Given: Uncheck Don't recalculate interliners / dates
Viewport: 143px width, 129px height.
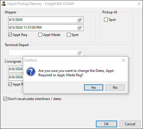Looking at the screenshot, I should pyautogui.click(x=5, y=99).
